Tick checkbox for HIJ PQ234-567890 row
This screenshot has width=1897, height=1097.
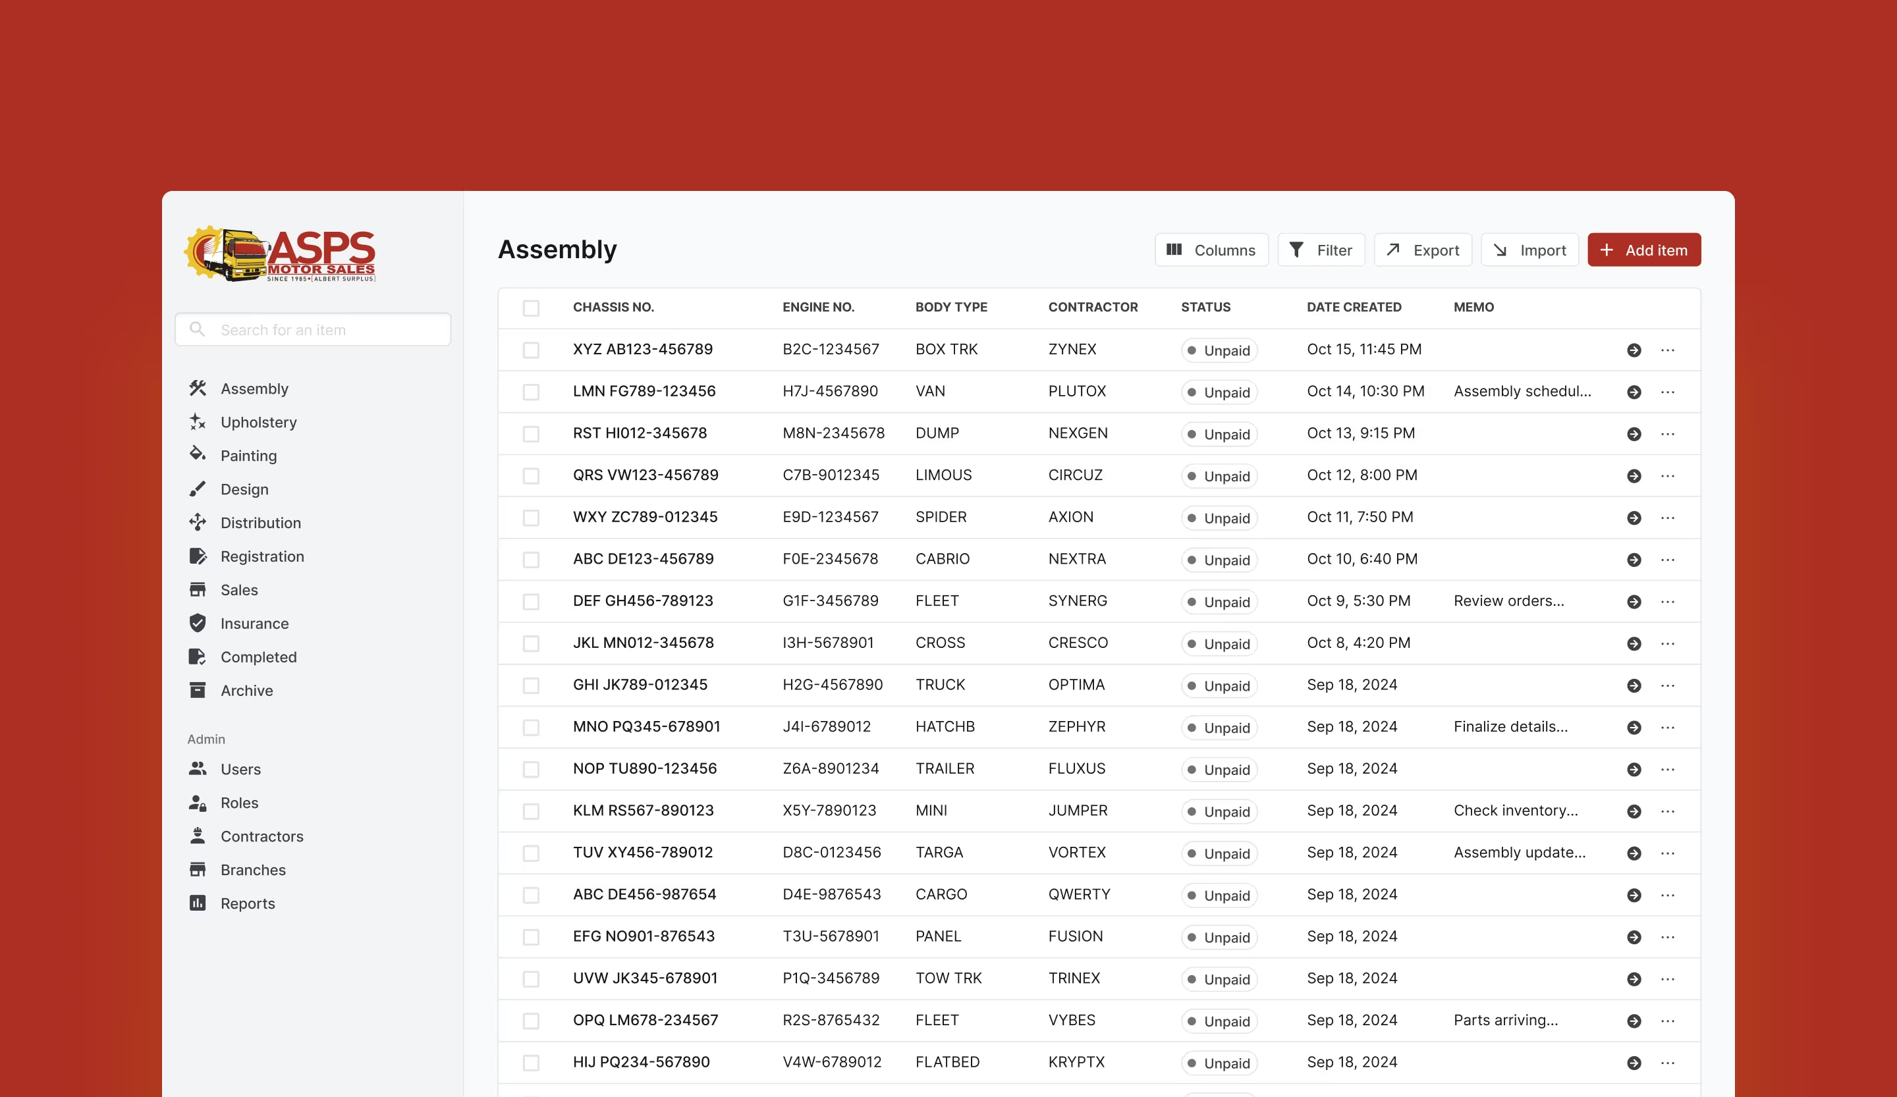tap(531, 1062)
